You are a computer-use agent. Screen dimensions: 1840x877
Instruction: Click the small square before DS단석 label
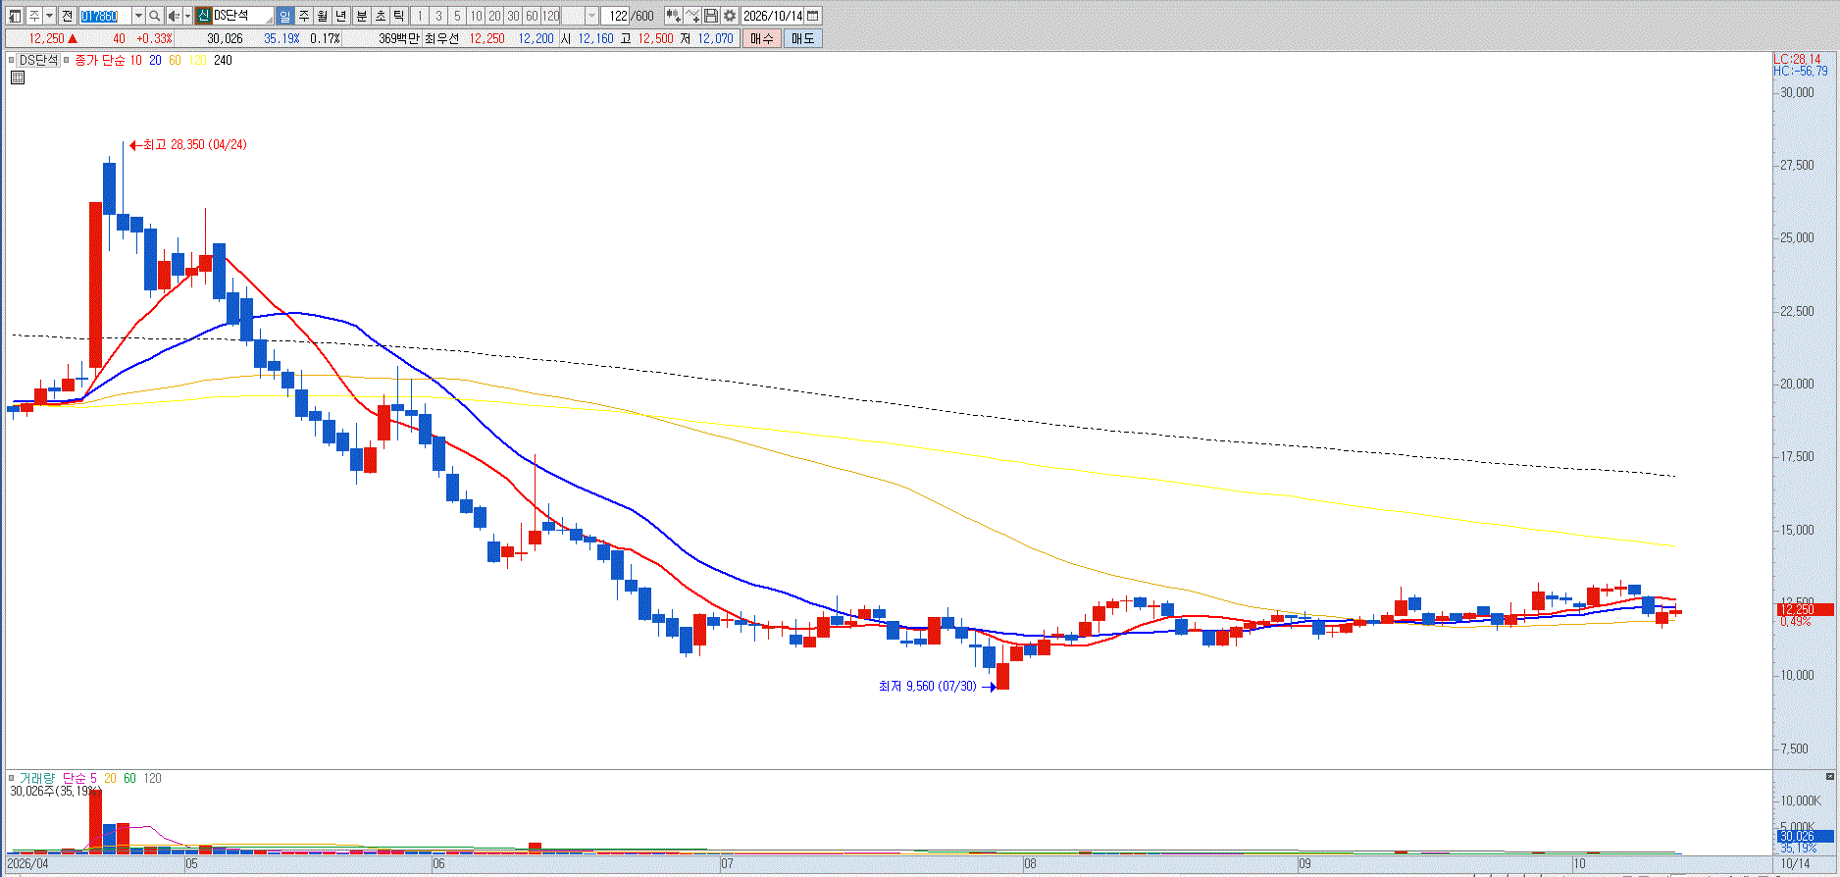(x=12, y=60)
